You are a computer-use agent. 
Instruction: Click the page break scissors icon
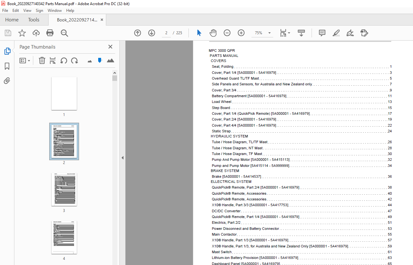53,60
